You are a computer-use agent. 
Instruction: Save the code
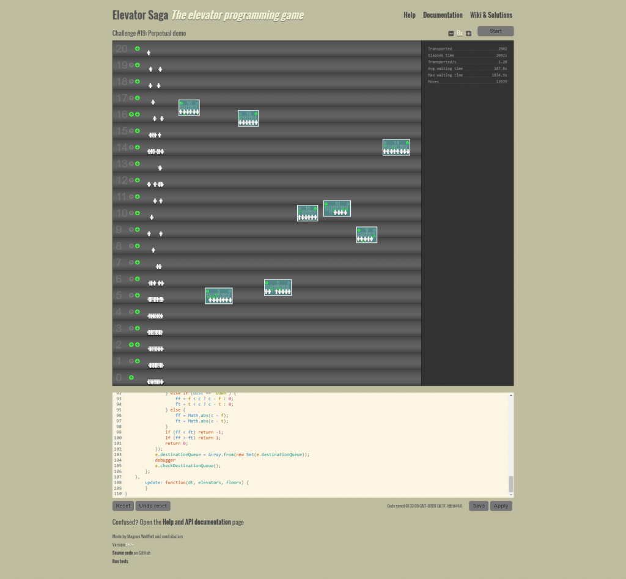[x=479, y=506]
